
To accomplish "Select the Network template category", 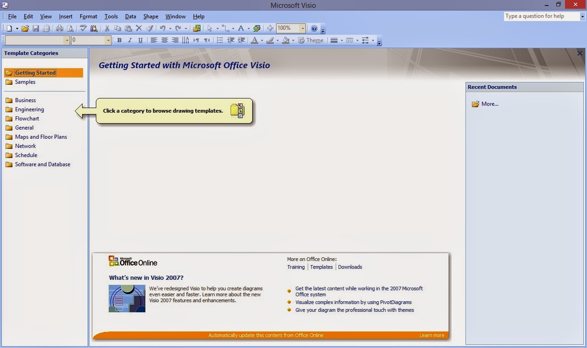I will click(x=25, y=146).
